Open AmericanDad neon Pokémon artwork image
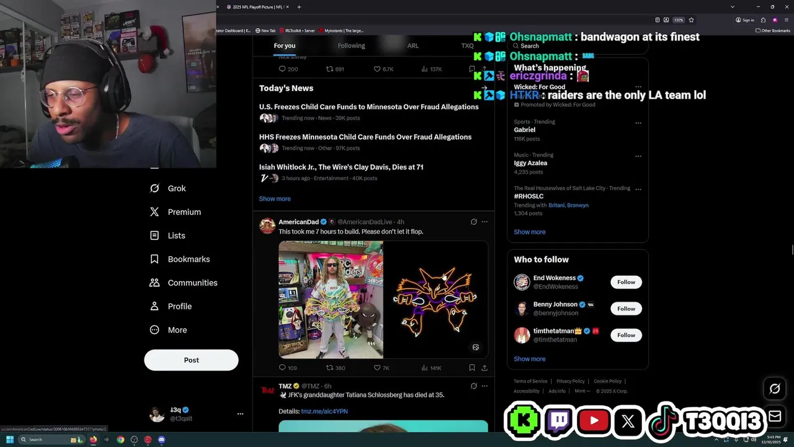Image resolution: width=794 pixels, height=447 pixels. click(x=436, y=300)
